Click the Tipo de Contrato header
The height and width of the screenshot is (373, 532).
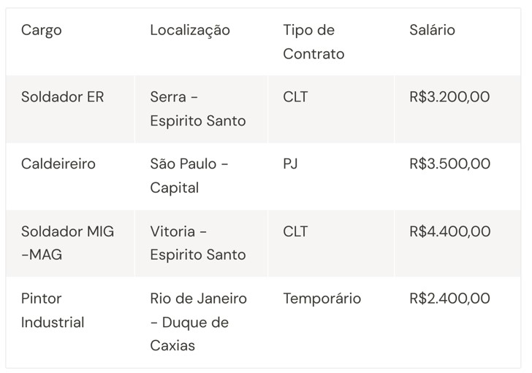(313, 42)
